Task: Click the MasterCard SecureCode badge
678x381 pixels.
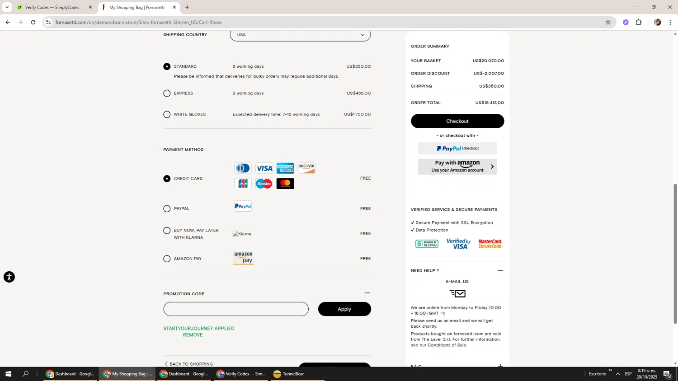Action: [x=490, y=244]
